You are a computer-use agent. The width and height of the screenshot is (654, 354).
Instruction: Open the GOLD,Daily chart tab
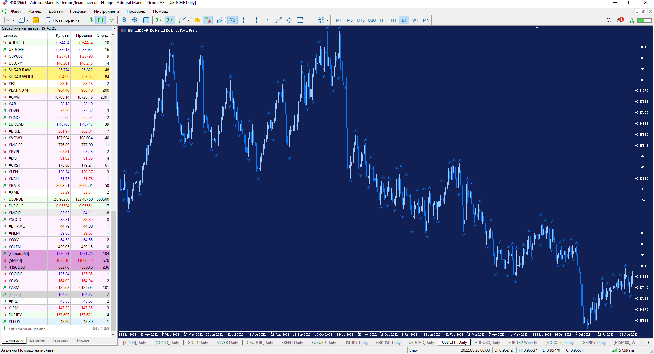point(198,343)
